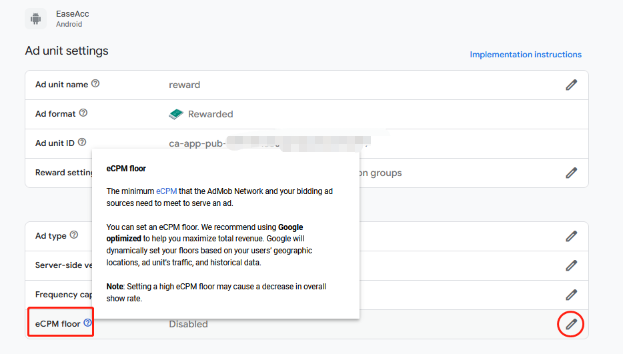Click the 'Ad unit name' row label
This screenshot has height=354, width=623.
coord(61,85)
